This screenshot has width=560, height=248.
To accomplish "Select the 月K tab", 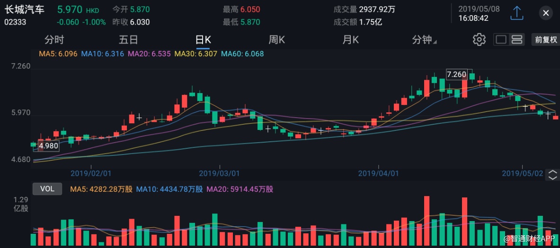I will (350, 40).
